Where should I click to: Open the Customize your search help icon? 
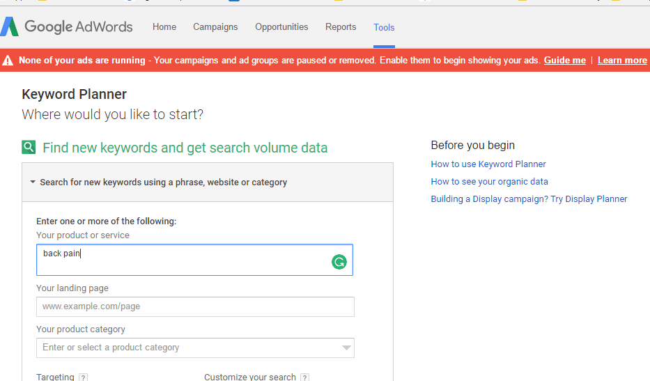point(304,378)
